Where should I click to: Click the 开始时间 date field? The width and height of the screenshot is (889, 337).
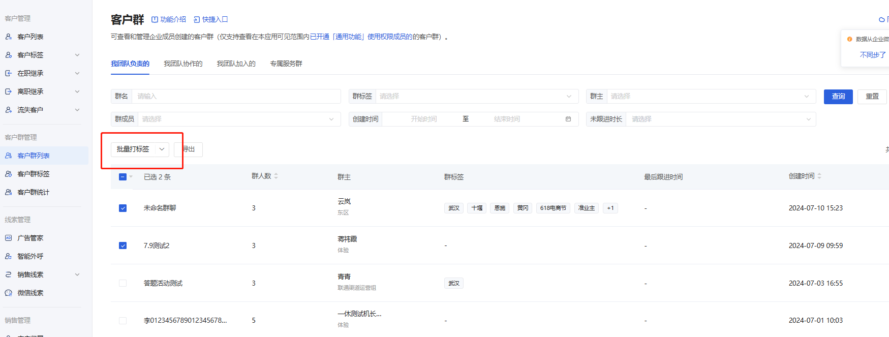(424, 119)
